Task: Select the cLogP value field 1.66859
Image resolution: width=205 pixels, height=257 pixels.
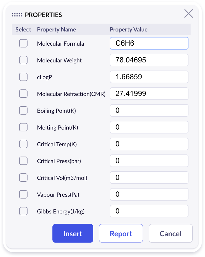Action: (149, 77)
